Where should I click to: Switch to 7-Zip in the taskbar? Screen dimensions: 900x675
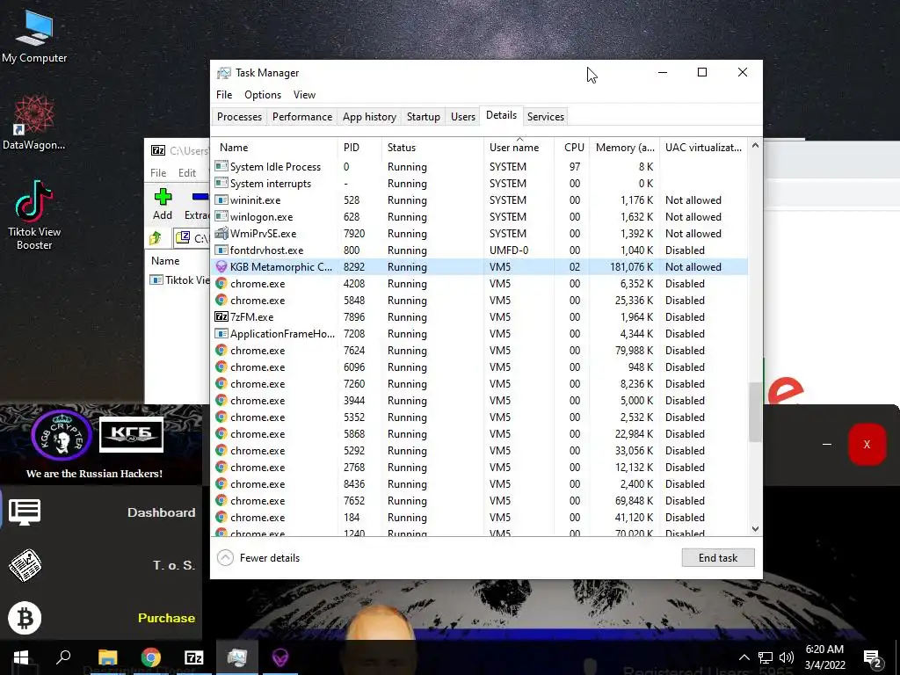(193, 657)
